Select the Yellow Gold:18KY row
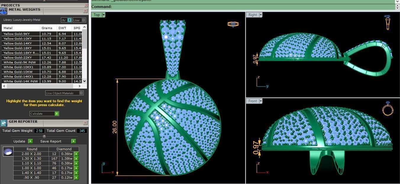This screenshot has height=184, width=400. pyautogui.click(x=42, y=48)
